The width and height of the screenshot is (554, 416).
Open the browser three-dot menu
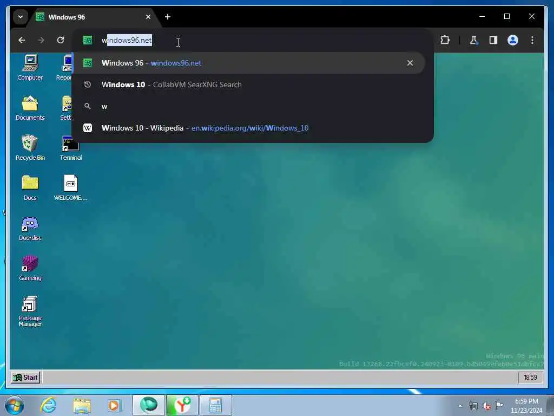pos(532,40)
